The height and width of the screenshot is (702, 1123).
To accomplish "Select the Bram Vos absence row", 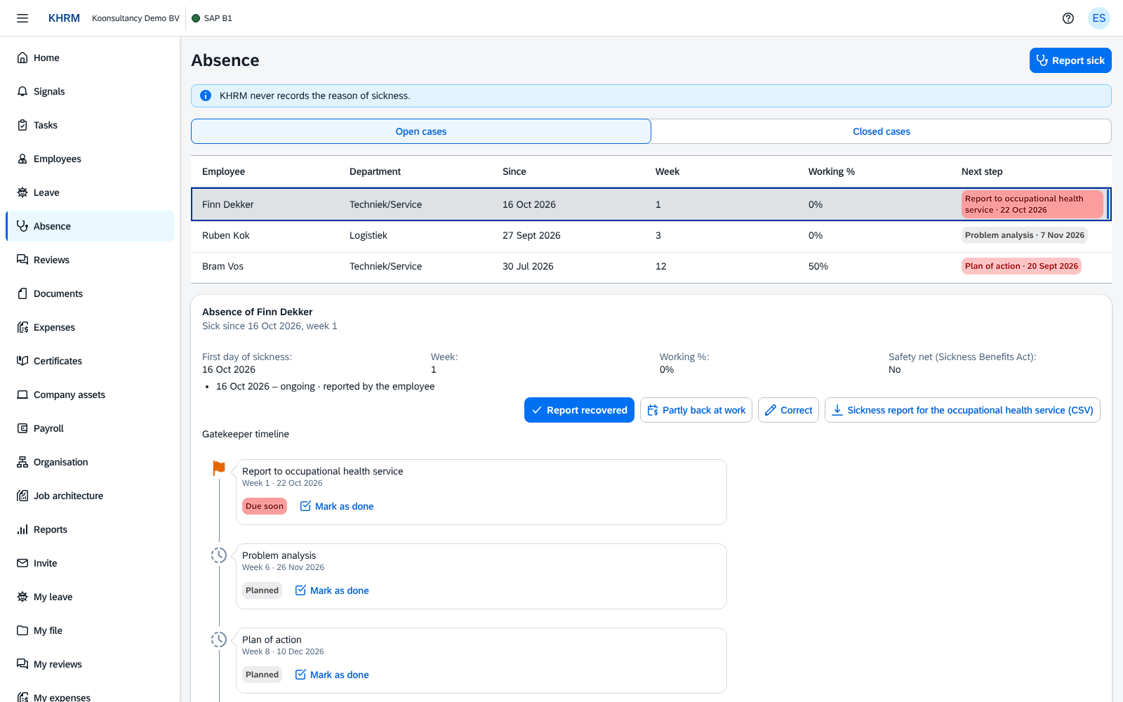I will (x=651, y=267).
